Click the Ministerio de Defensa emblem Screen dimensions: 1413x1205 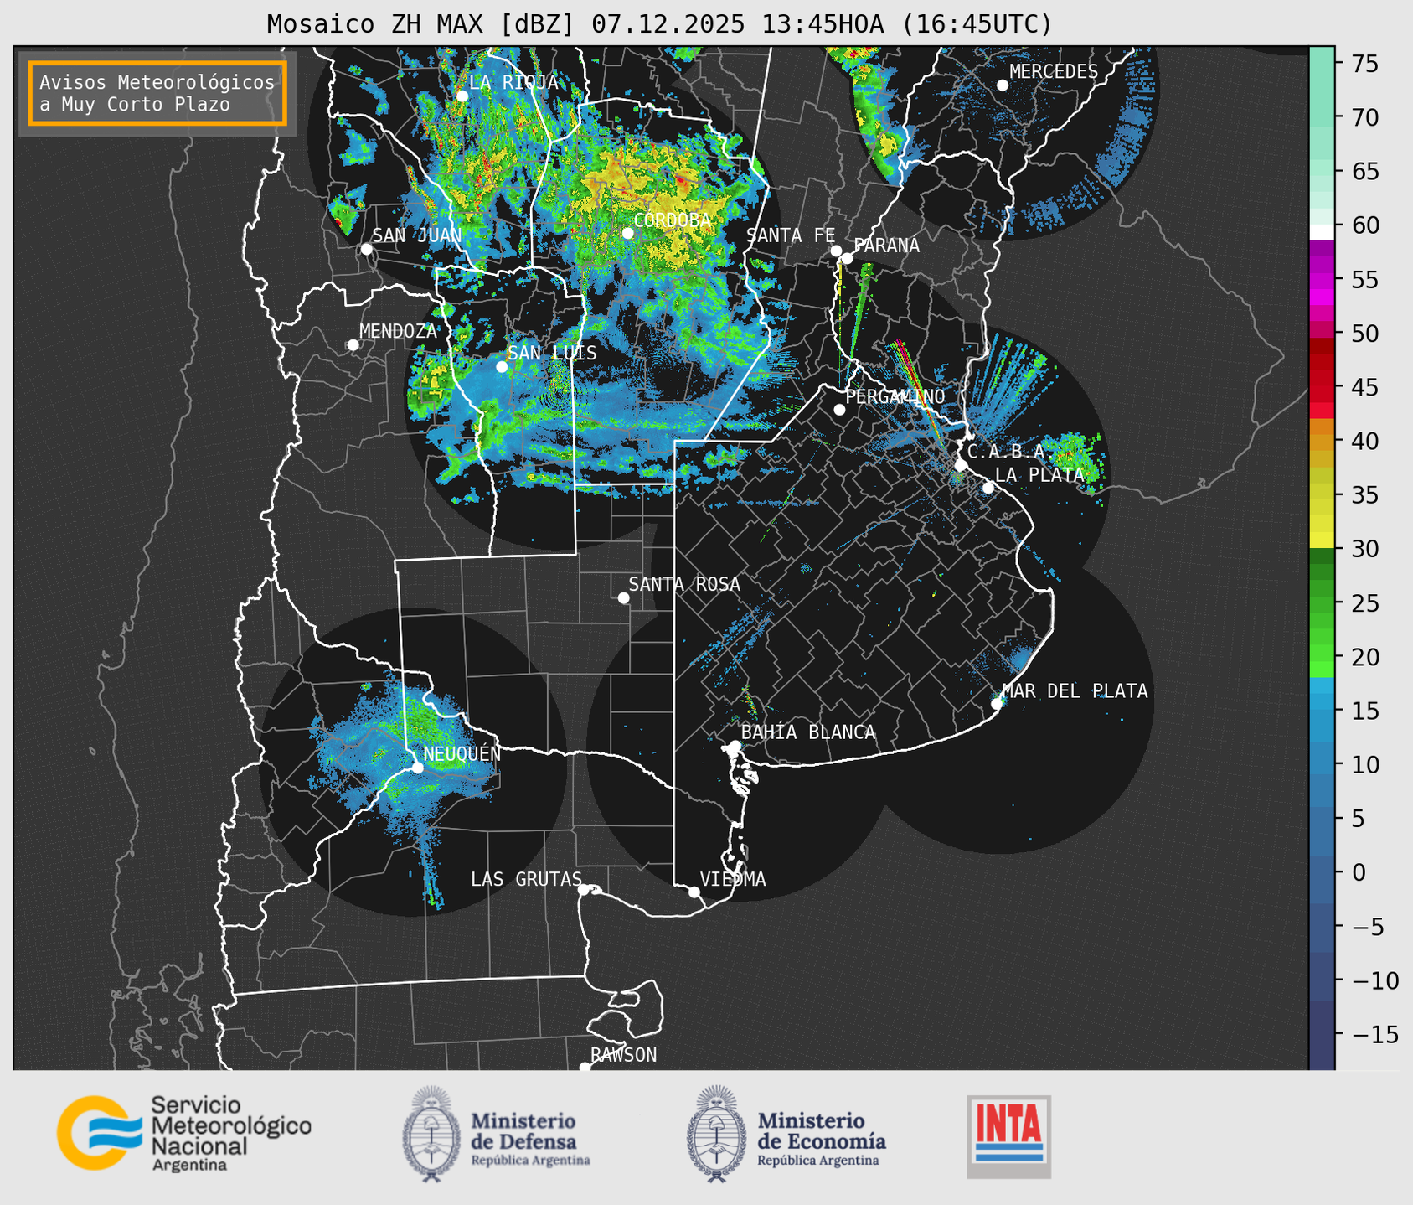click(432, 1134)
